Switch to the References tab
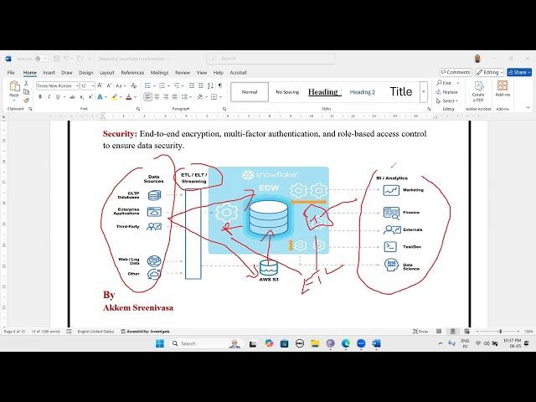 coord(132,73)
